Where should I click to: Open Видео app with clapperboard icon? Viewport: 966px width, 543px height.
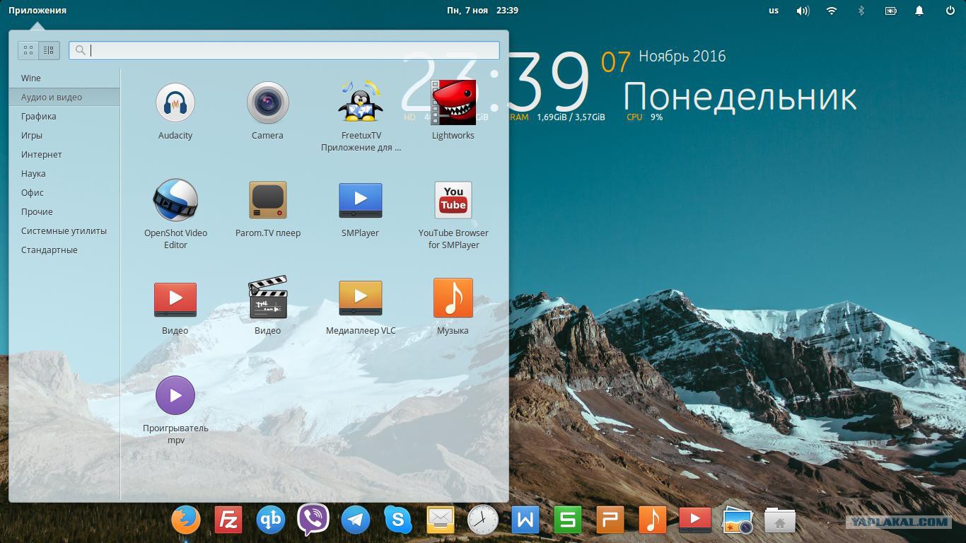[267, 298]
